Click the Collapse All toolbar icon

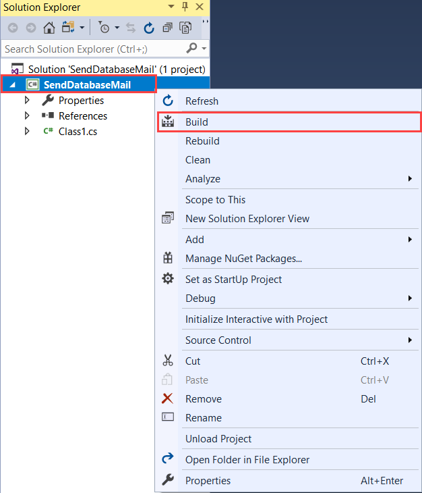pyautogui.click(x=167, y=28)
